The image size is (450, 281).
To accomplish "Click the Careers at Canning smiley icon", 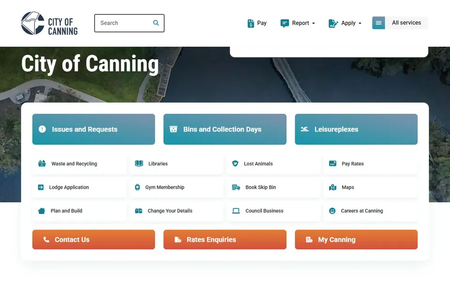I will tap(332, 211).
